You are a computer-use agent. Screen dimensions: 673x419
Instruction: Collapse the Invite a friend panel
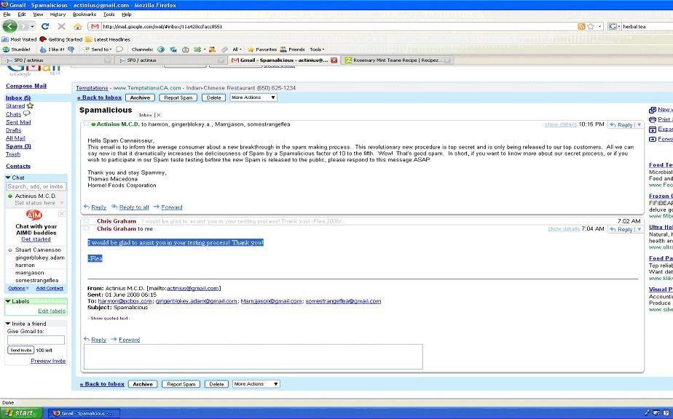pos(8,324)
